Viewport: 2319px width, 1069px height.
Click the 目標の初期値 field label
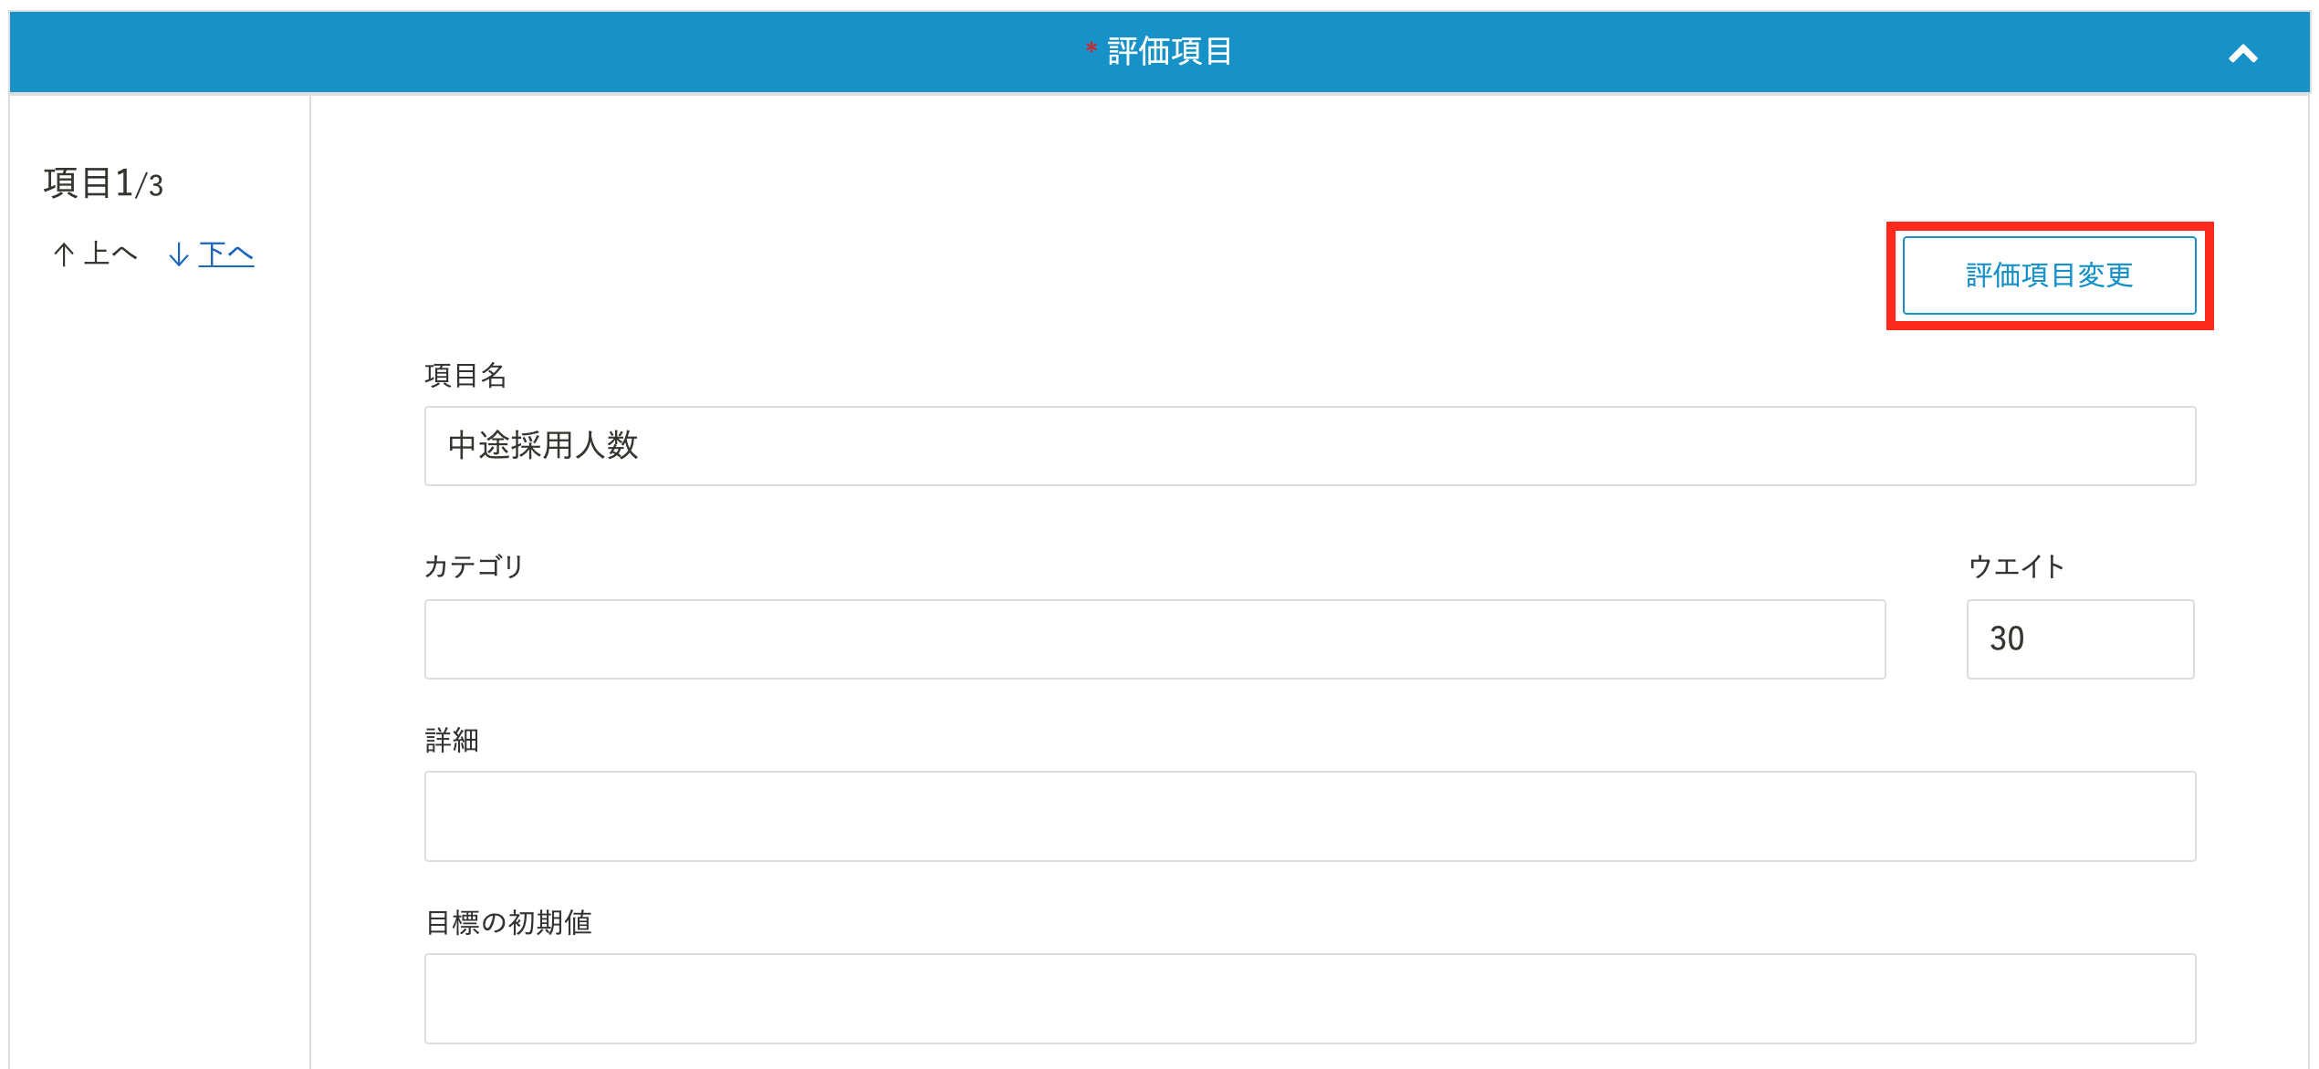508,922
